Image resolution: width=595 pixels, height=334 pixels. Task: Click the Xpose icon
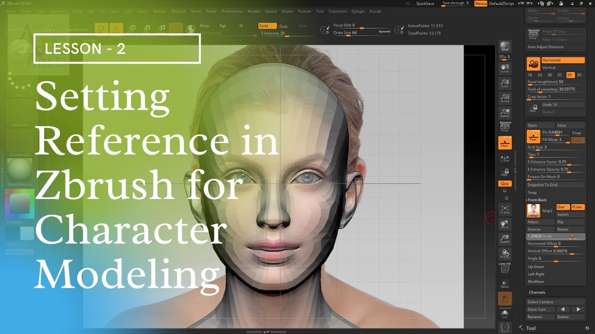[x=504, y=328]
